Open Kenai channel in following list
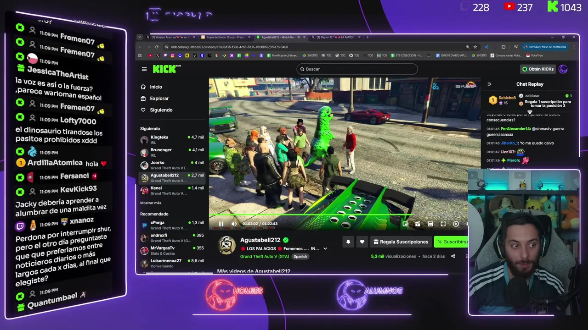Screen dimensions: 588x330 [x=172, y=191]
